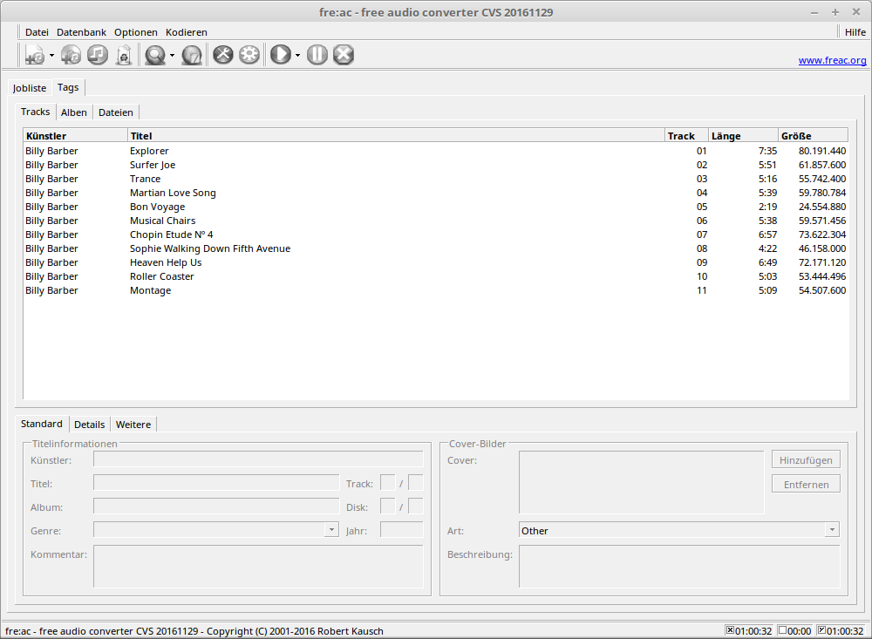The image size is (872, 639).
Task: Click the add audio files icon
Action: click(34, 55)
